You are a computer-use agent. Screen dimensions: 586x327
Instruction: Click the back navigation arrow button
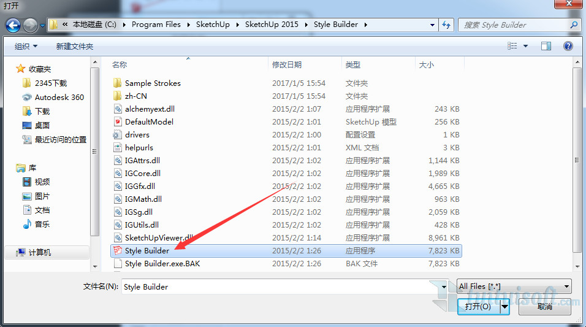13,25
